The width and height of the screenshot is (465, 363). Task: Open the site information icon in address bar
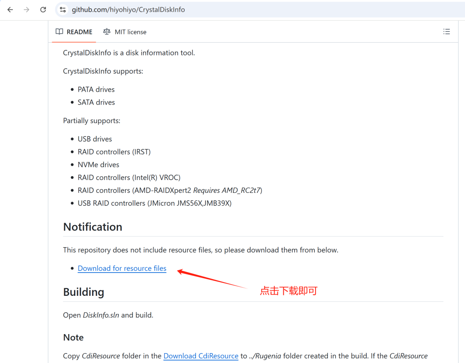(x=63, y=10)
